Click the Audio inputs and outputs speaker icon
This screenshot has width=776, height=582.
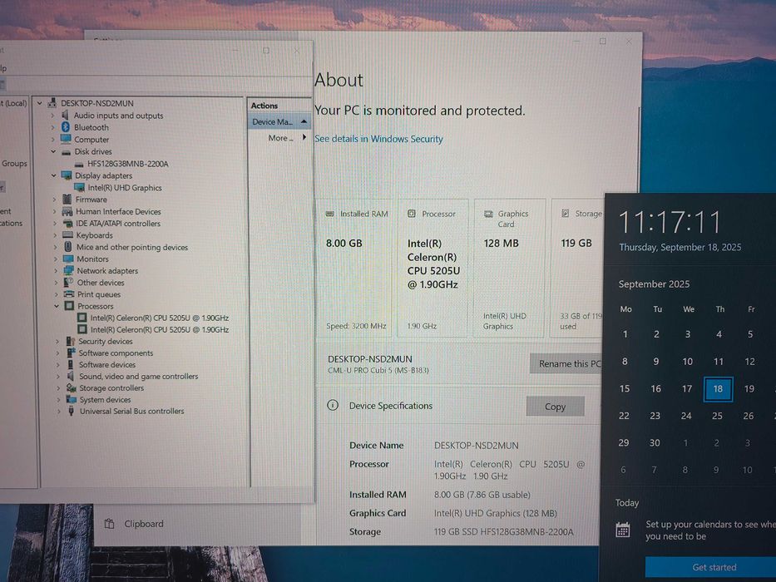[65, 116]
